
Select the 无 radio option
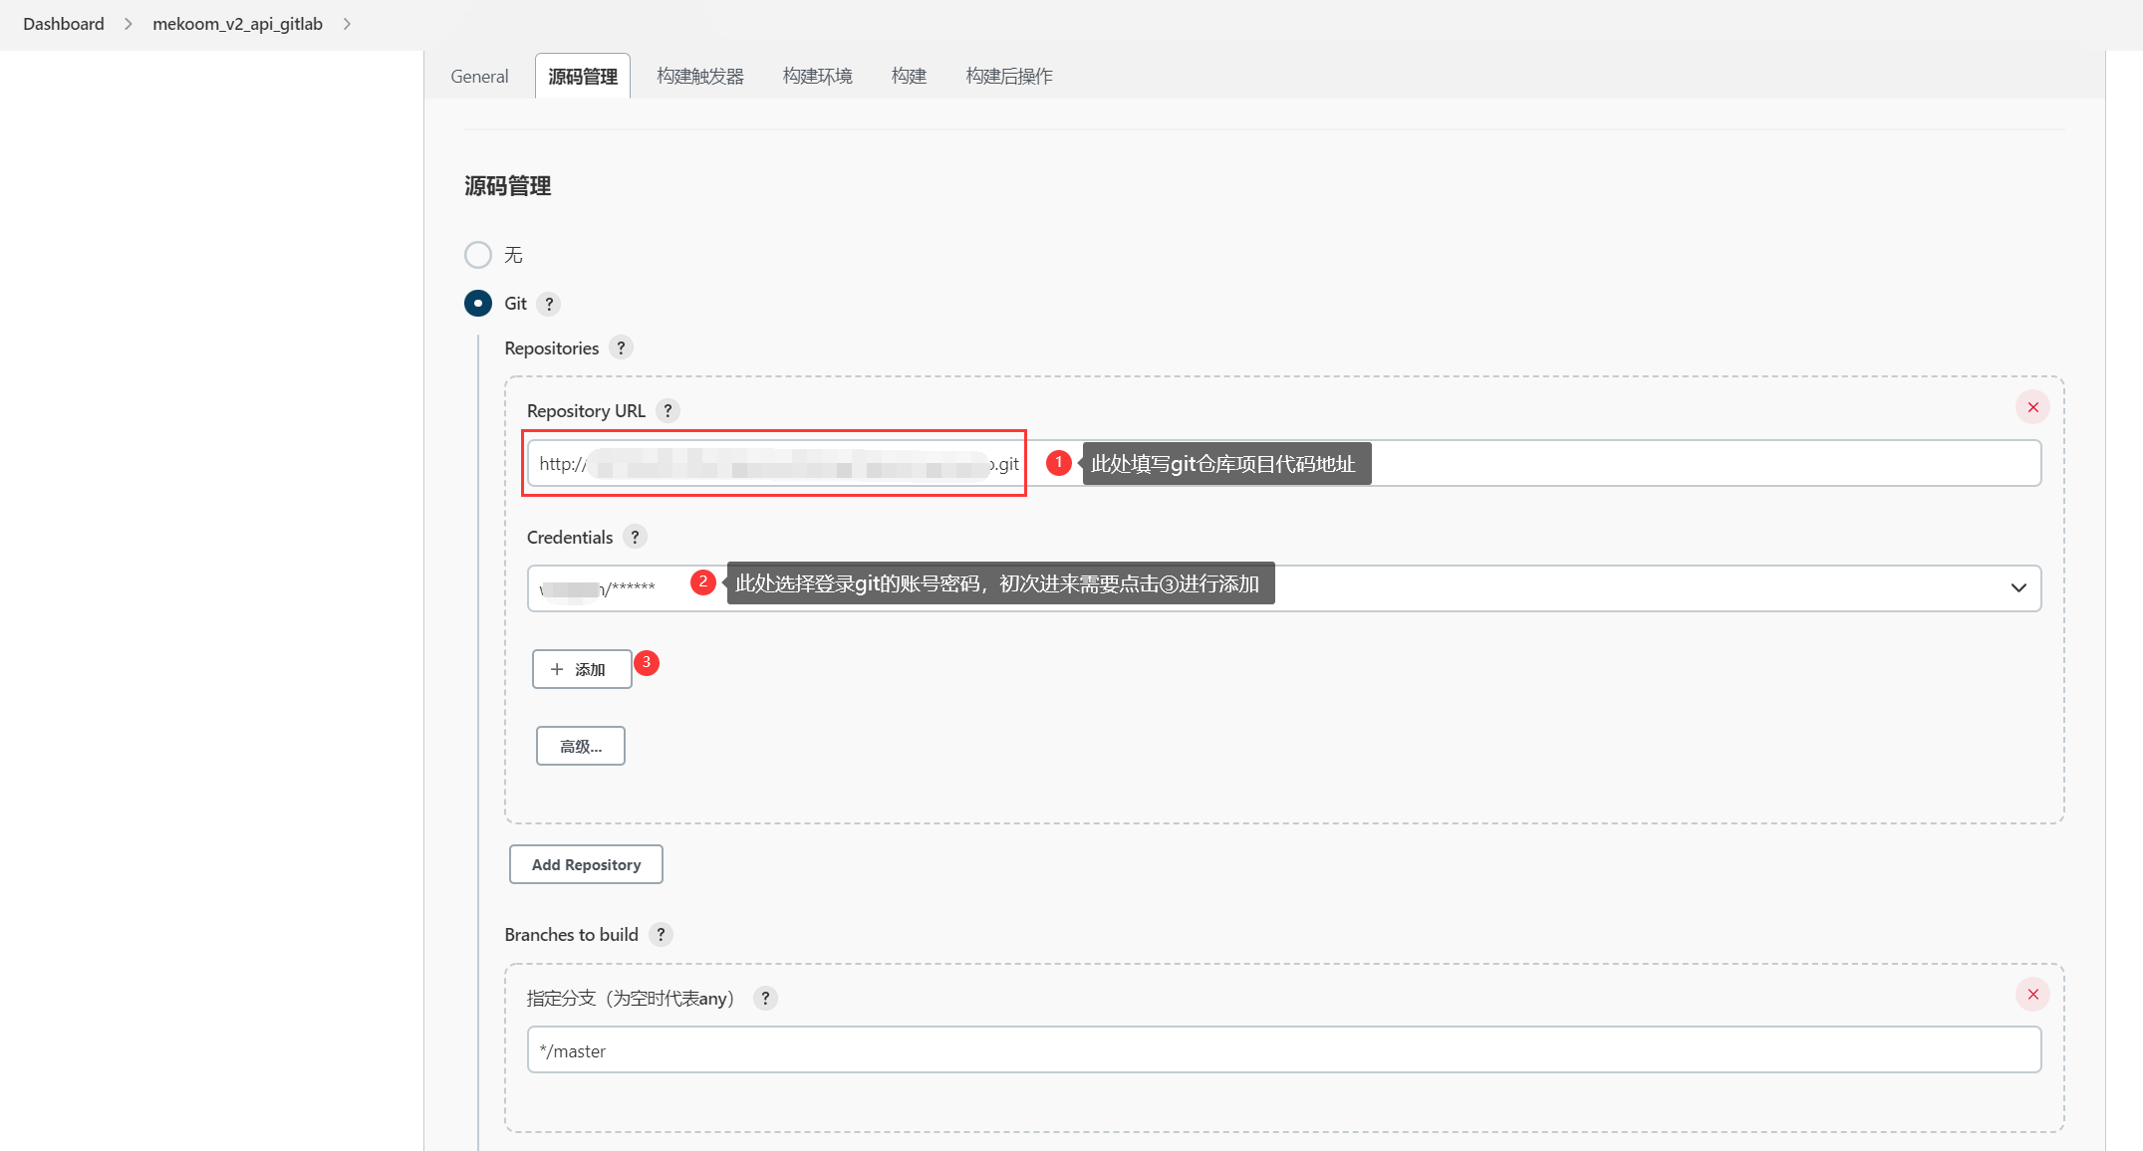point(478,255)
